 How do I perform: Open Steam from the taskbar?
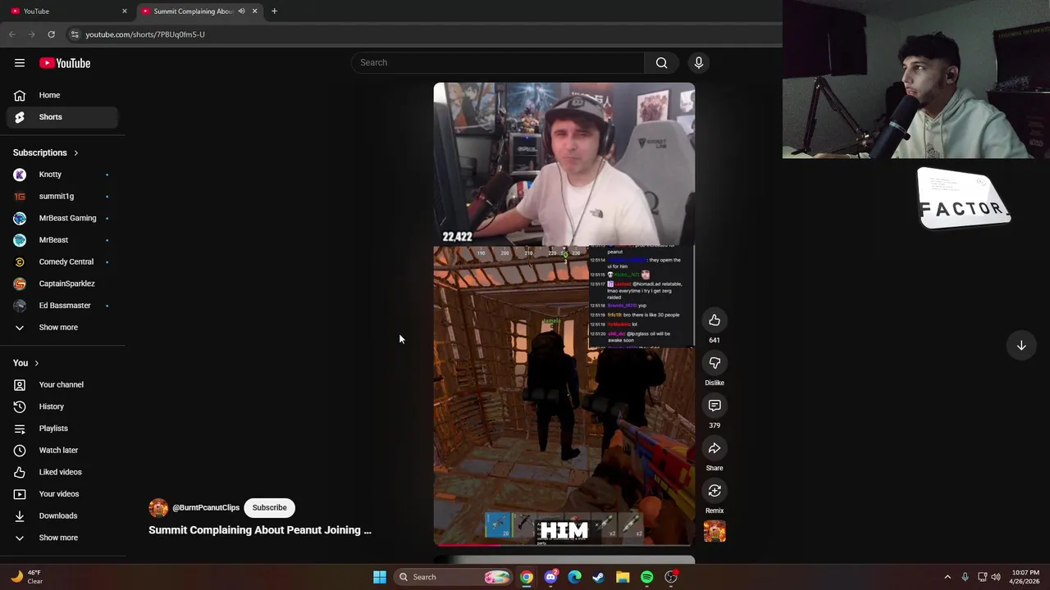(x=599, y=577)
